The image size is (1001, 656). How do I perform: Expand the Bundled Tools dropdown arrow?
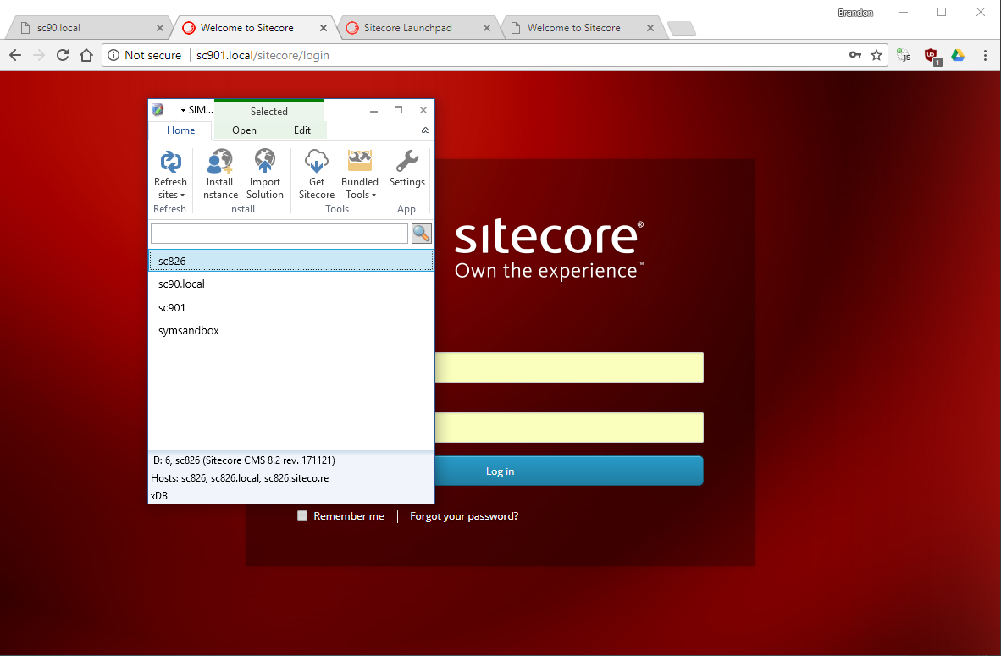(x=374, y=196)
